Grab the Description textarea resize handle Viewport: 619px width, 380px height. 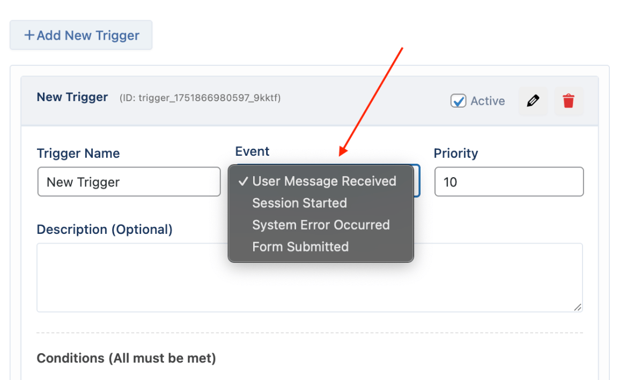pyautogui.click(x=578, y=307)
